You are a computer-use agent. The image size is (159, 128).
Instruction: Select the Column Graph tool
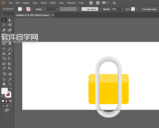coord(10,74)
